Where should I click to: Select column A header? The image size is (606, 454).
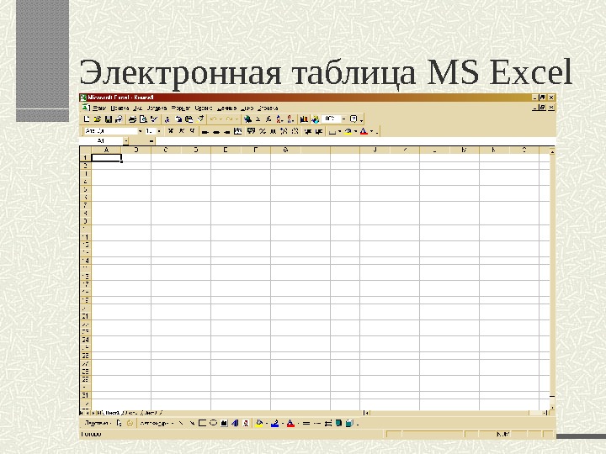[106, 150]
